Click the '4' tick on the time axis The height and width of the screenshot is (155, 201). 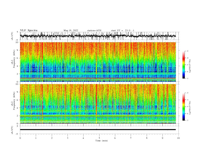tap(83, 138)
